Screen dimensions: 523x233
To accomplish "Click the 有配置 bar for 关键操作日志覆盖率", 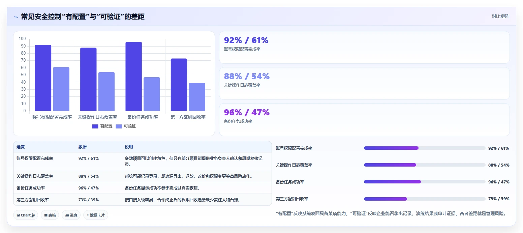I will tap(88, 79).
